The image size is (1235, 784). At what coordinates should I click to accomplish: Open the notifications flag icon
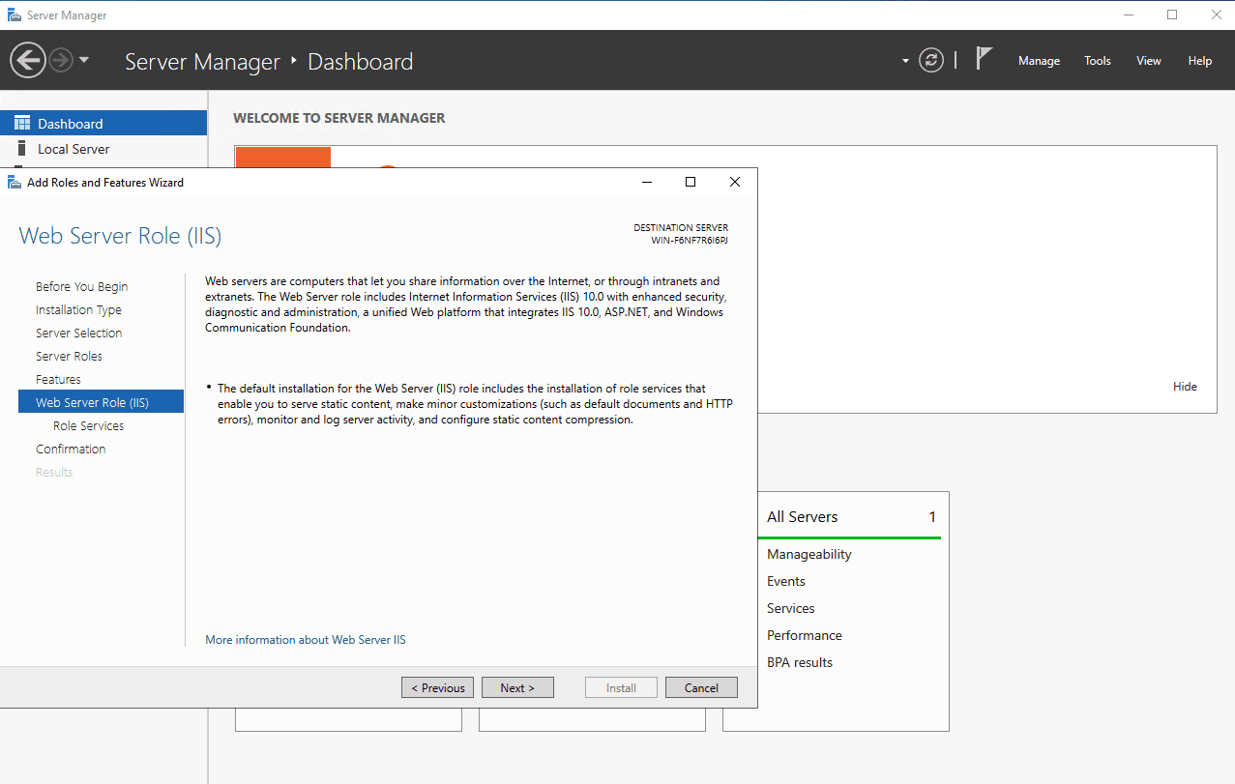click(x=984, y=60)
